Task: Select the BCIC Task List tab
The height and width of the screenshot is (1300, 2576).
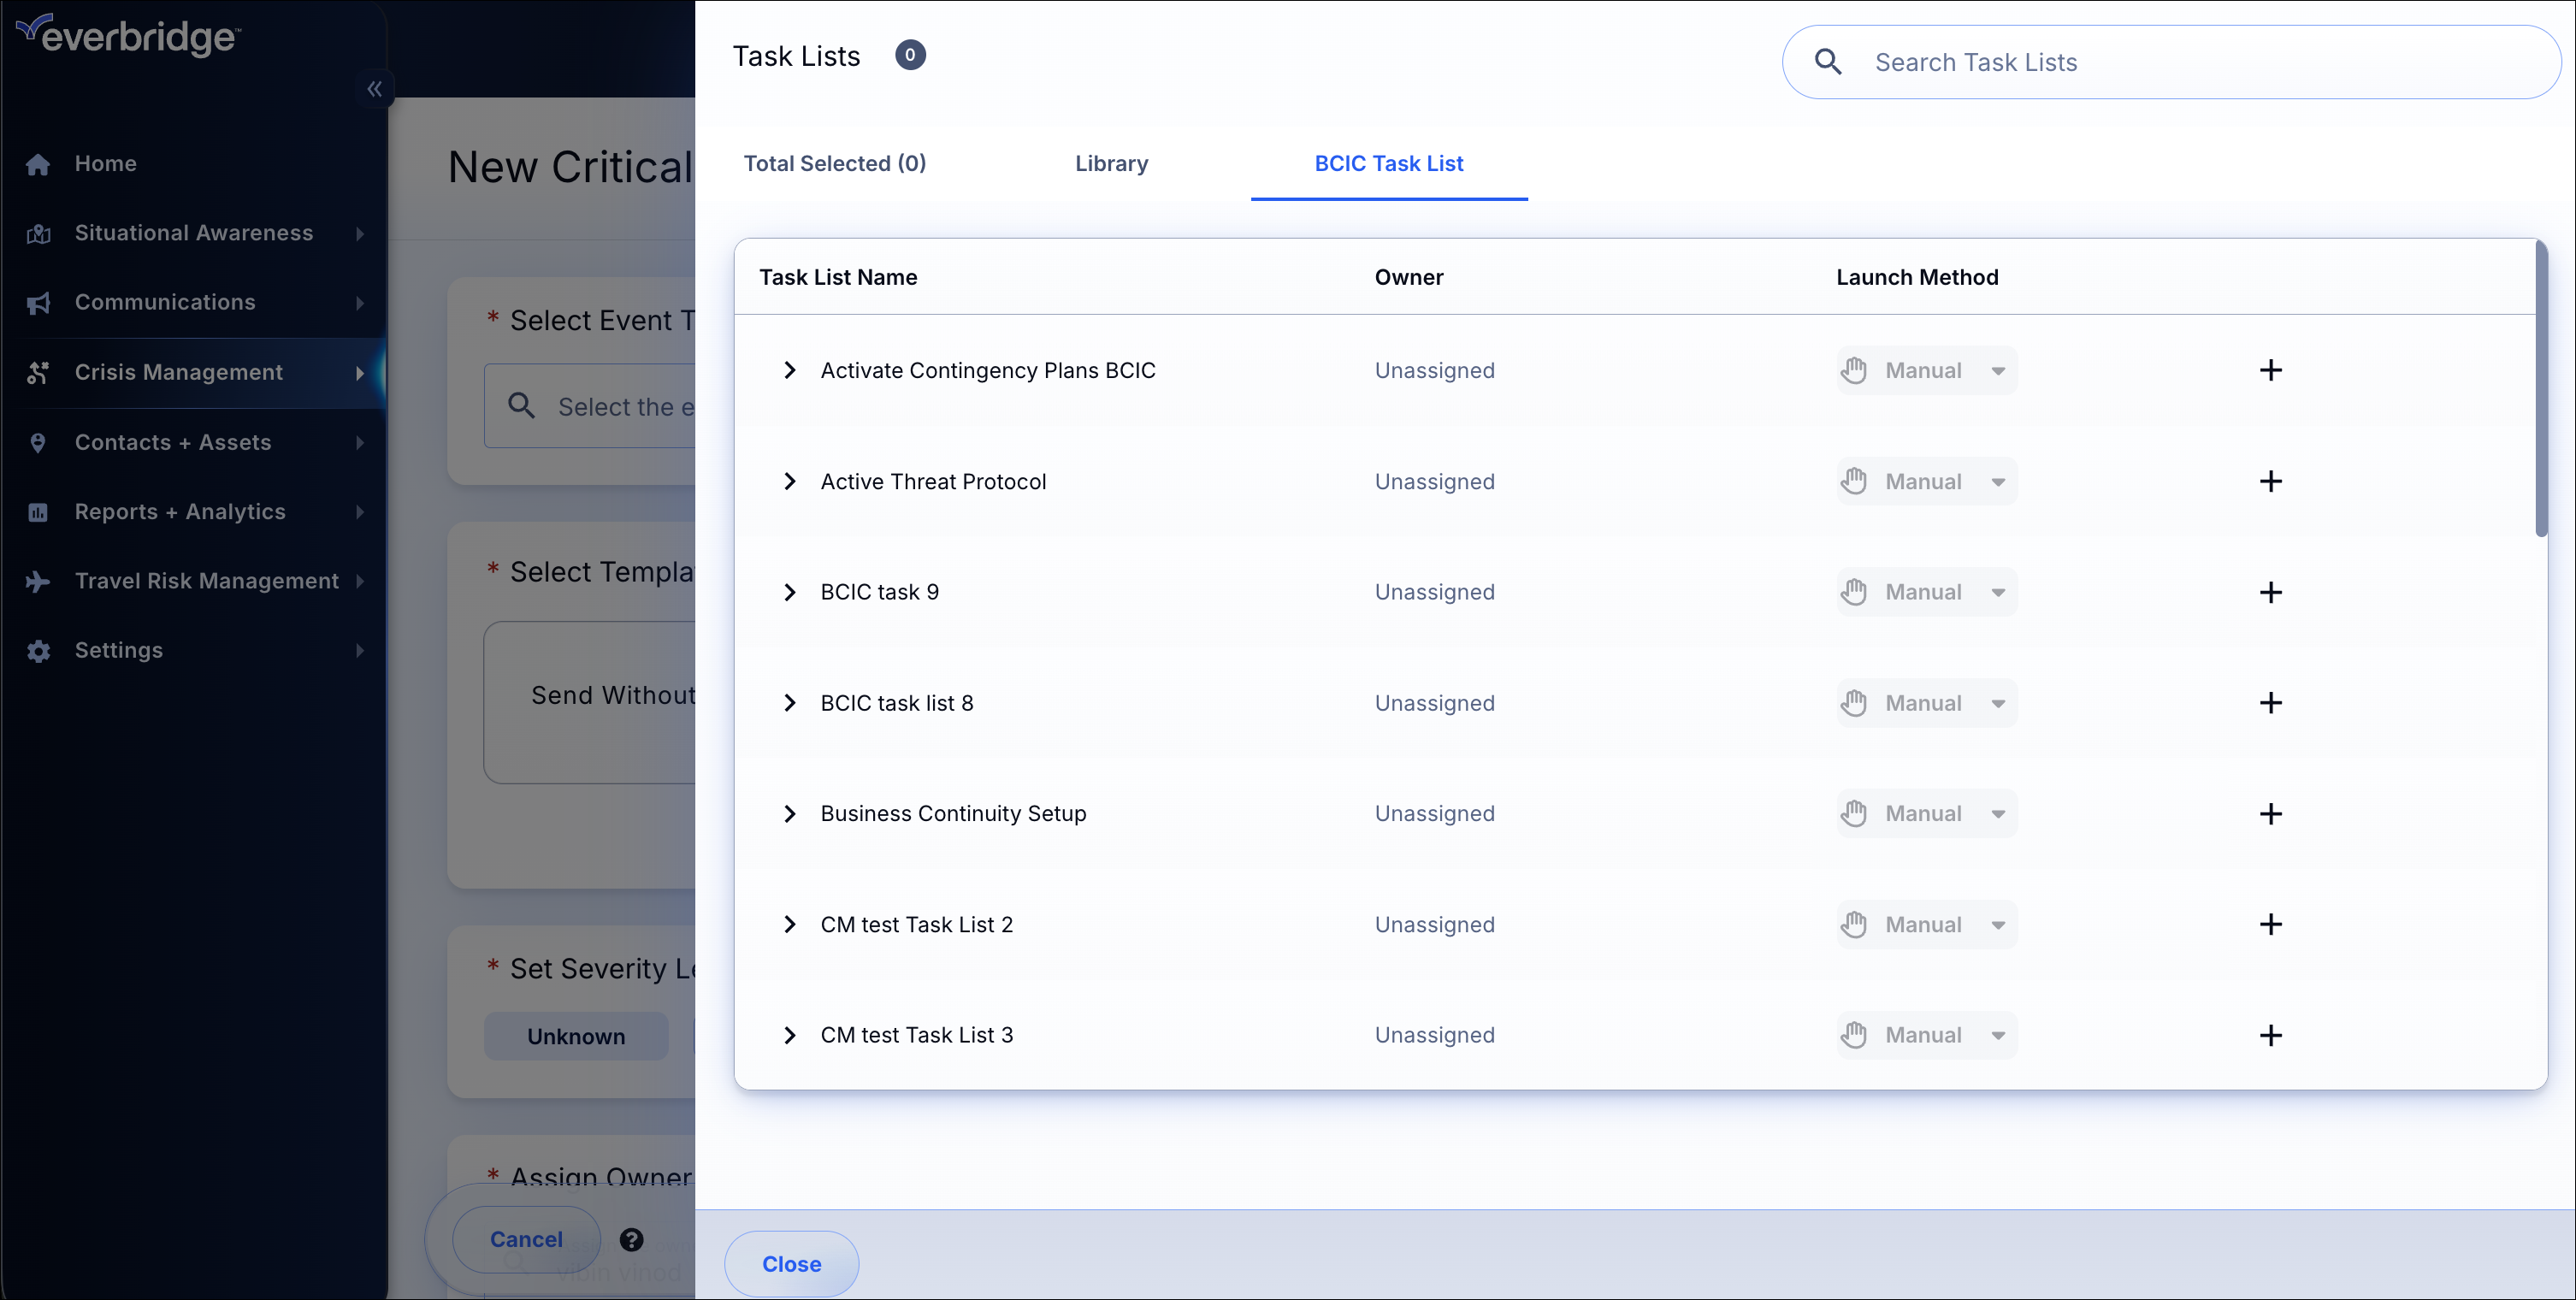Action: 1389,163
